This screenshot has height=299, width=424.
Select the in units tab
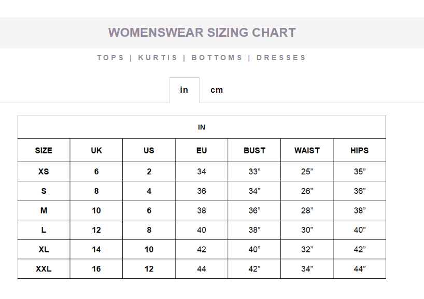tap(184, 90)
